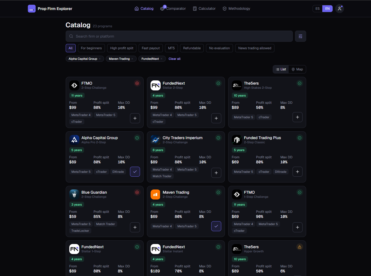Open the user account icon
Image resolution: width=371 pixels, height=276 pixels.
pos(340,9)
